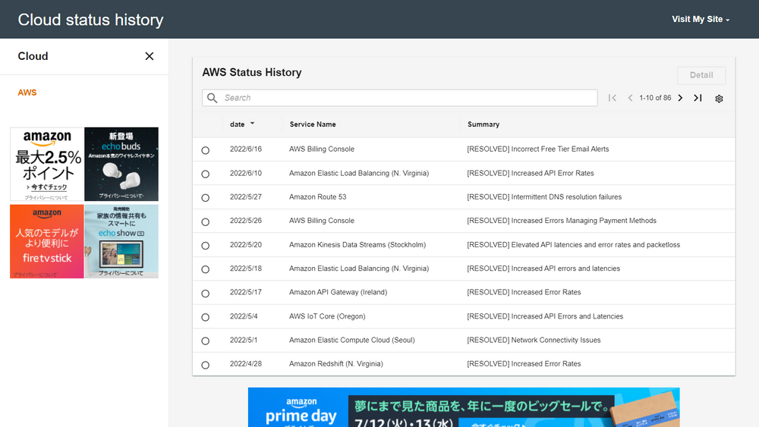Jump to the last page of results

(698, 98)
